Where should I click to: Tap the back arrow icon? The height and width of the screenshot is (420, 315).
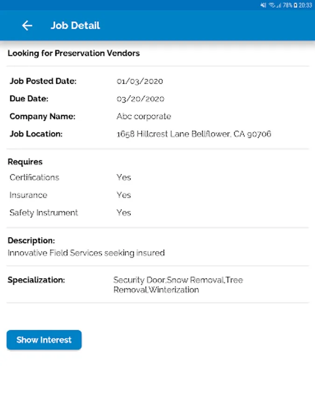(27, 26)
